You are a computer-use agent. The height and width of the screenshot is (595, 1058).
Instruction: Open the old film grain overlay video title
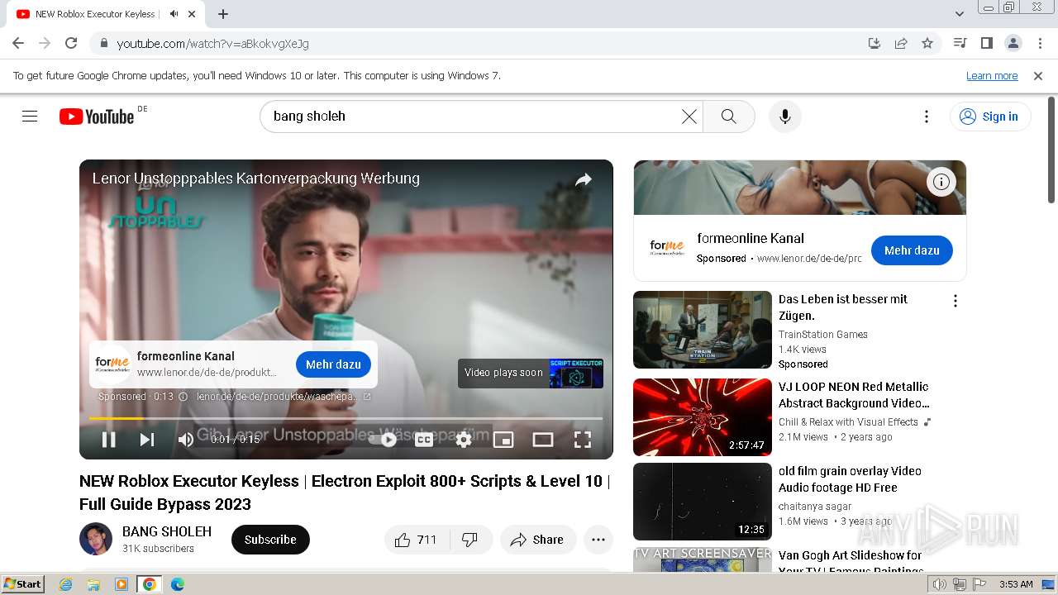pyautogui.click(x=850, y=479)
